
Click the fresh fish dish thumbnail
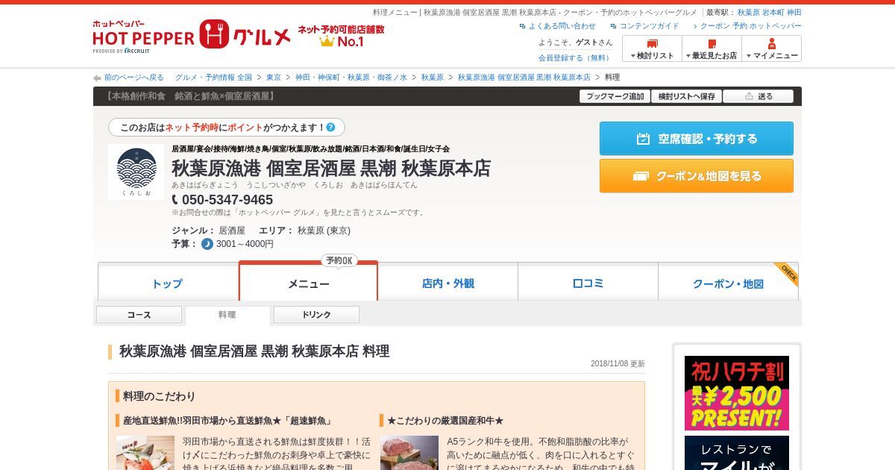tap(145, 453)
